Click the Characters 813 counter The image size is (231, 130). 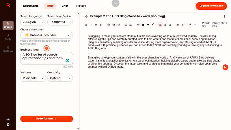[219, 25]
